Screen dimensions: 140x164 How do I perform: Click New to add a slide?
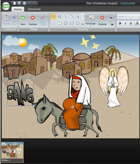tap(23, 20)
